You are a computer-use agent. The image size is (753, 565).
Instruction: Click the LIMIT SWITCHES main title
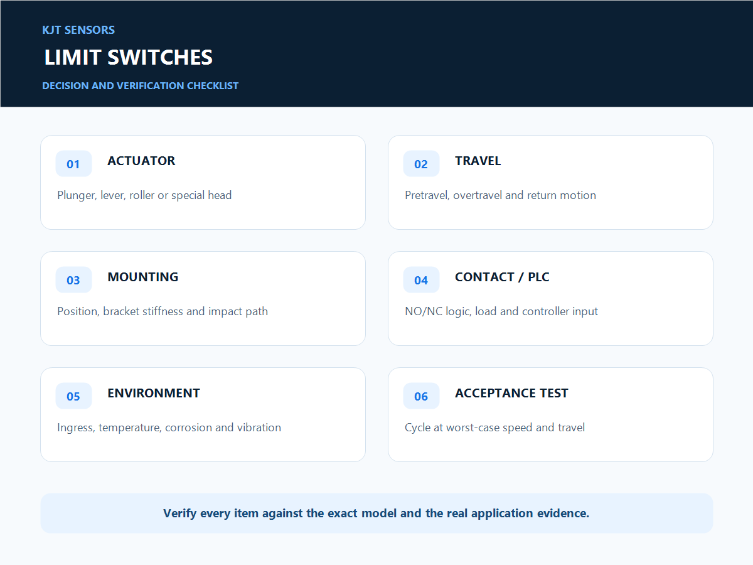tap(129, 57)
